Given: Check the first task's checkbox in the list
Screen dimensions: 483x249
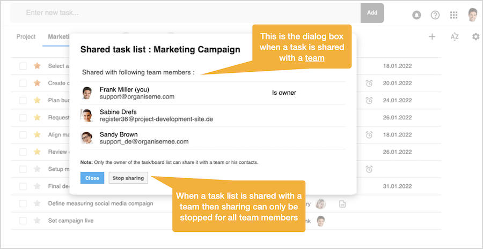Looking at the screenshot, I should coord(23,66).
